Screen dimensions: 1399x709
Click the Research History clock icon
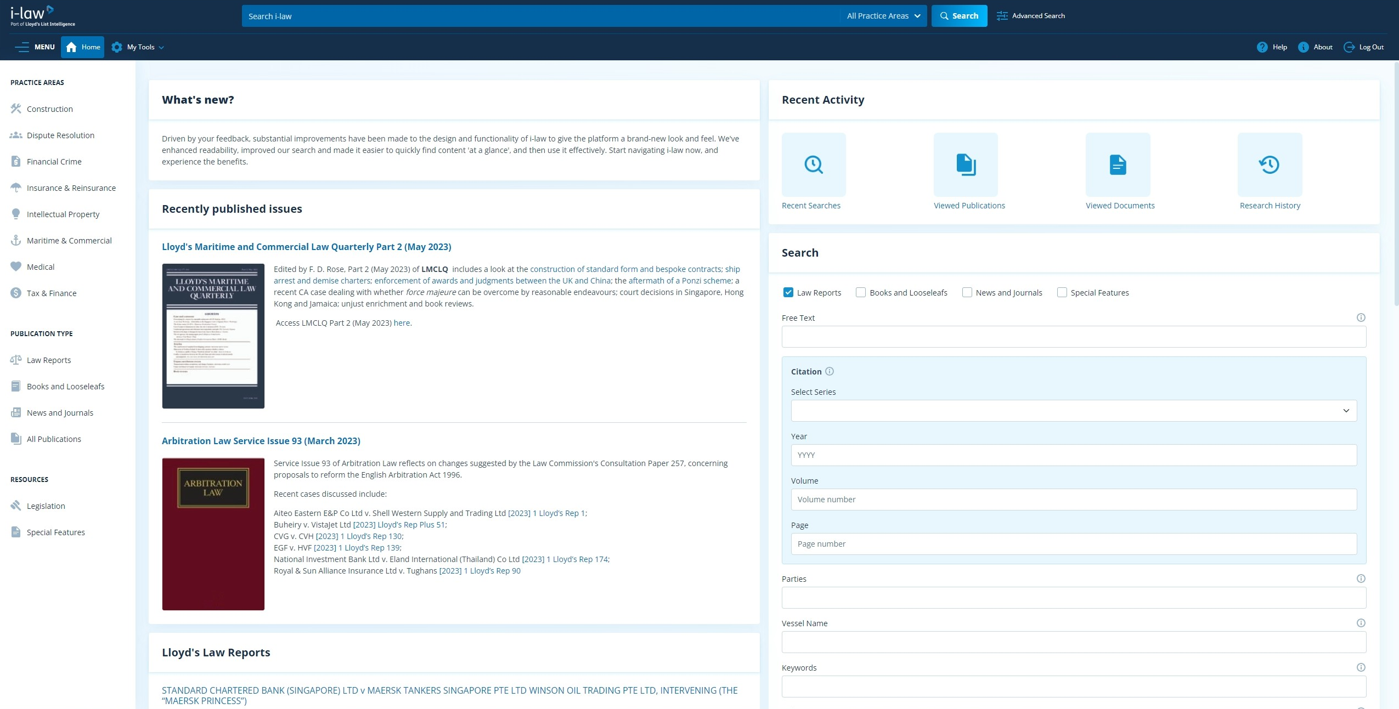pos(1270,165)
